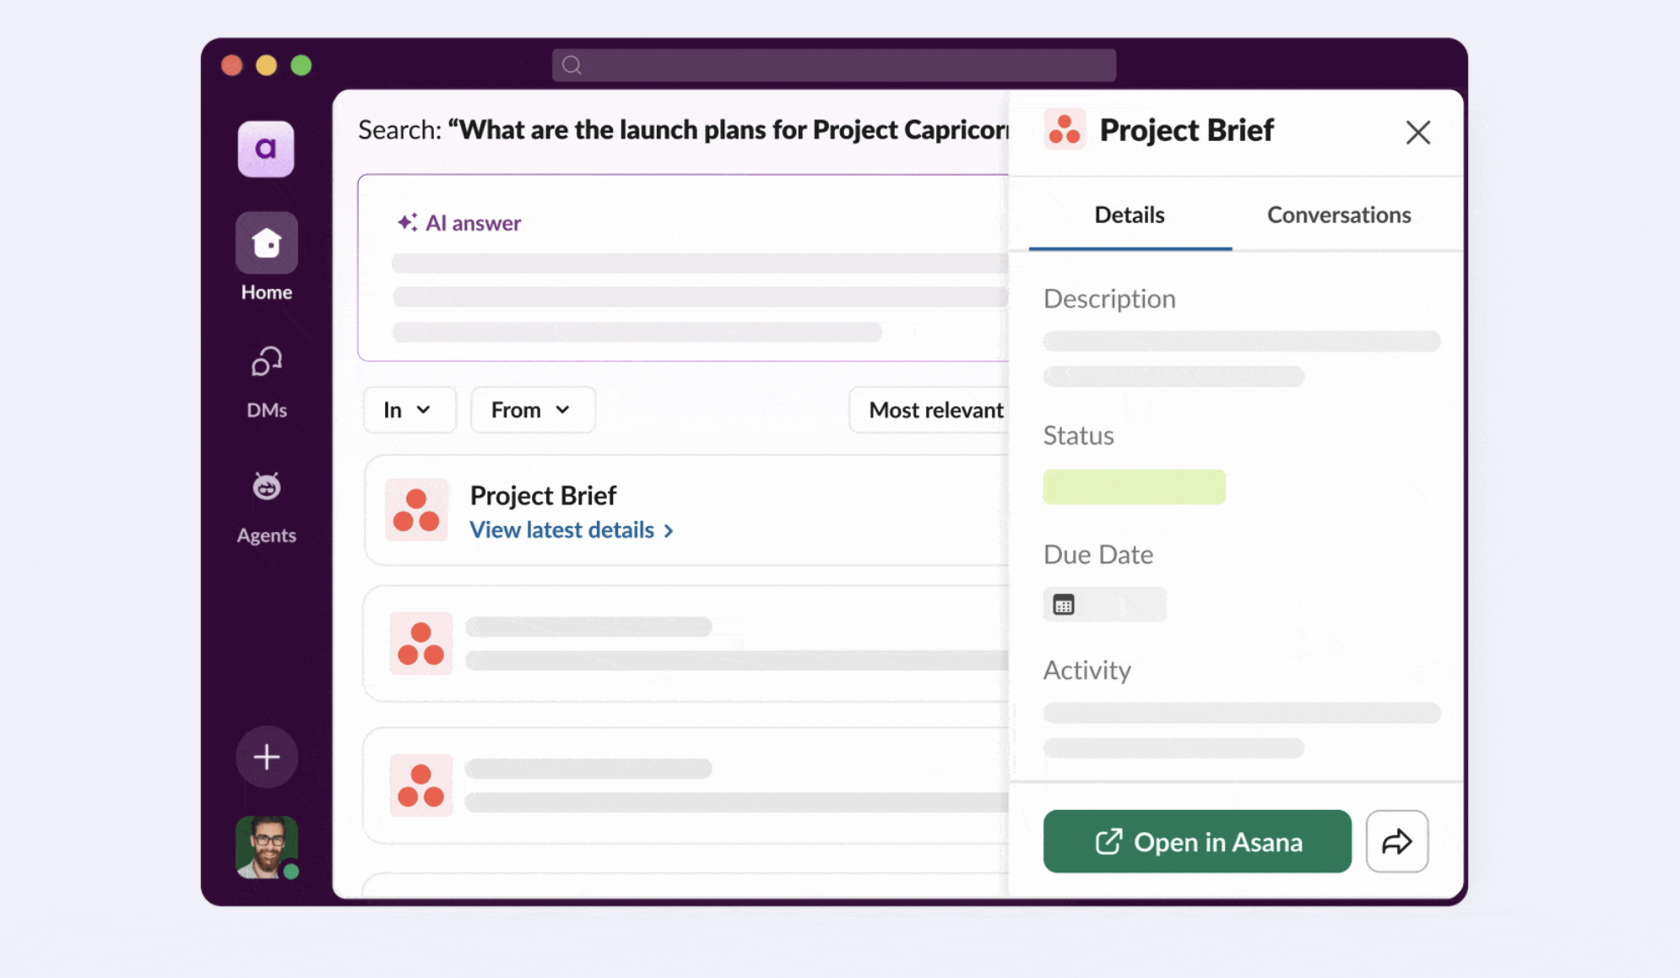Open the user profile avatar
This screenshot has height=978, width=1680.
[x=266, y=846]
